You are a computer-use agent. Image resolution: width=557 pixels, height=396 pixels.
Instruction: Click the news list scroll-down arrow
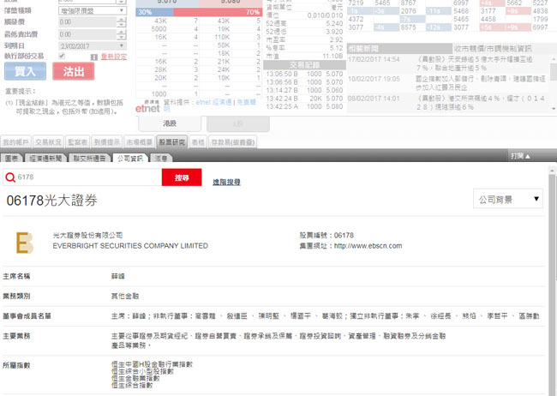(554, 109)
